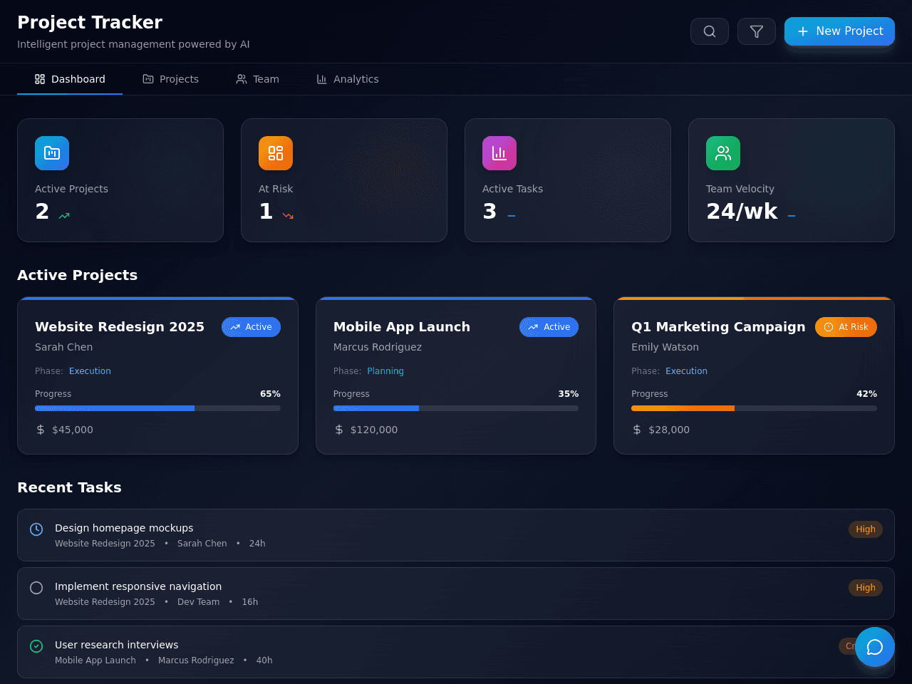Go to the Team tab

(x=258, y=79)
